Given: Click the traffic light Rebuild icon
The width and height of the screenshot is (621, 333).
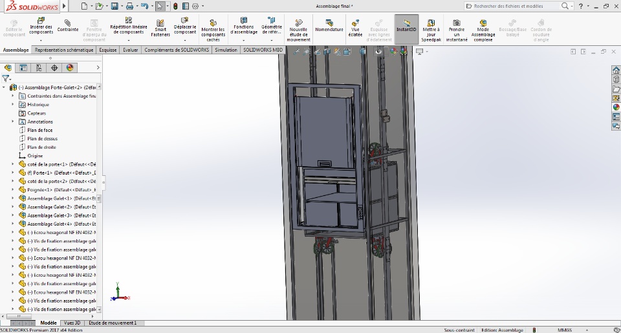Looking at the screenshot, I should point(175,6).
